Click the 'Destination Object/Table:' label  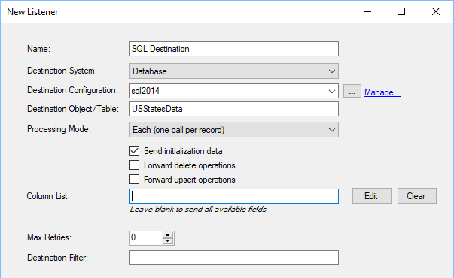click(x=73, y=109)
